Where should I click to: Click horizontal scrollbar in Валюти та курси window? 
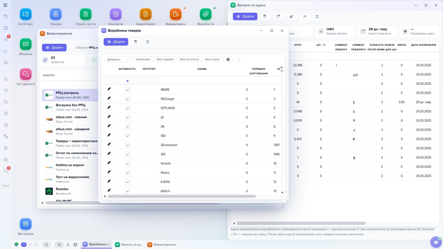tap(301, 223)
